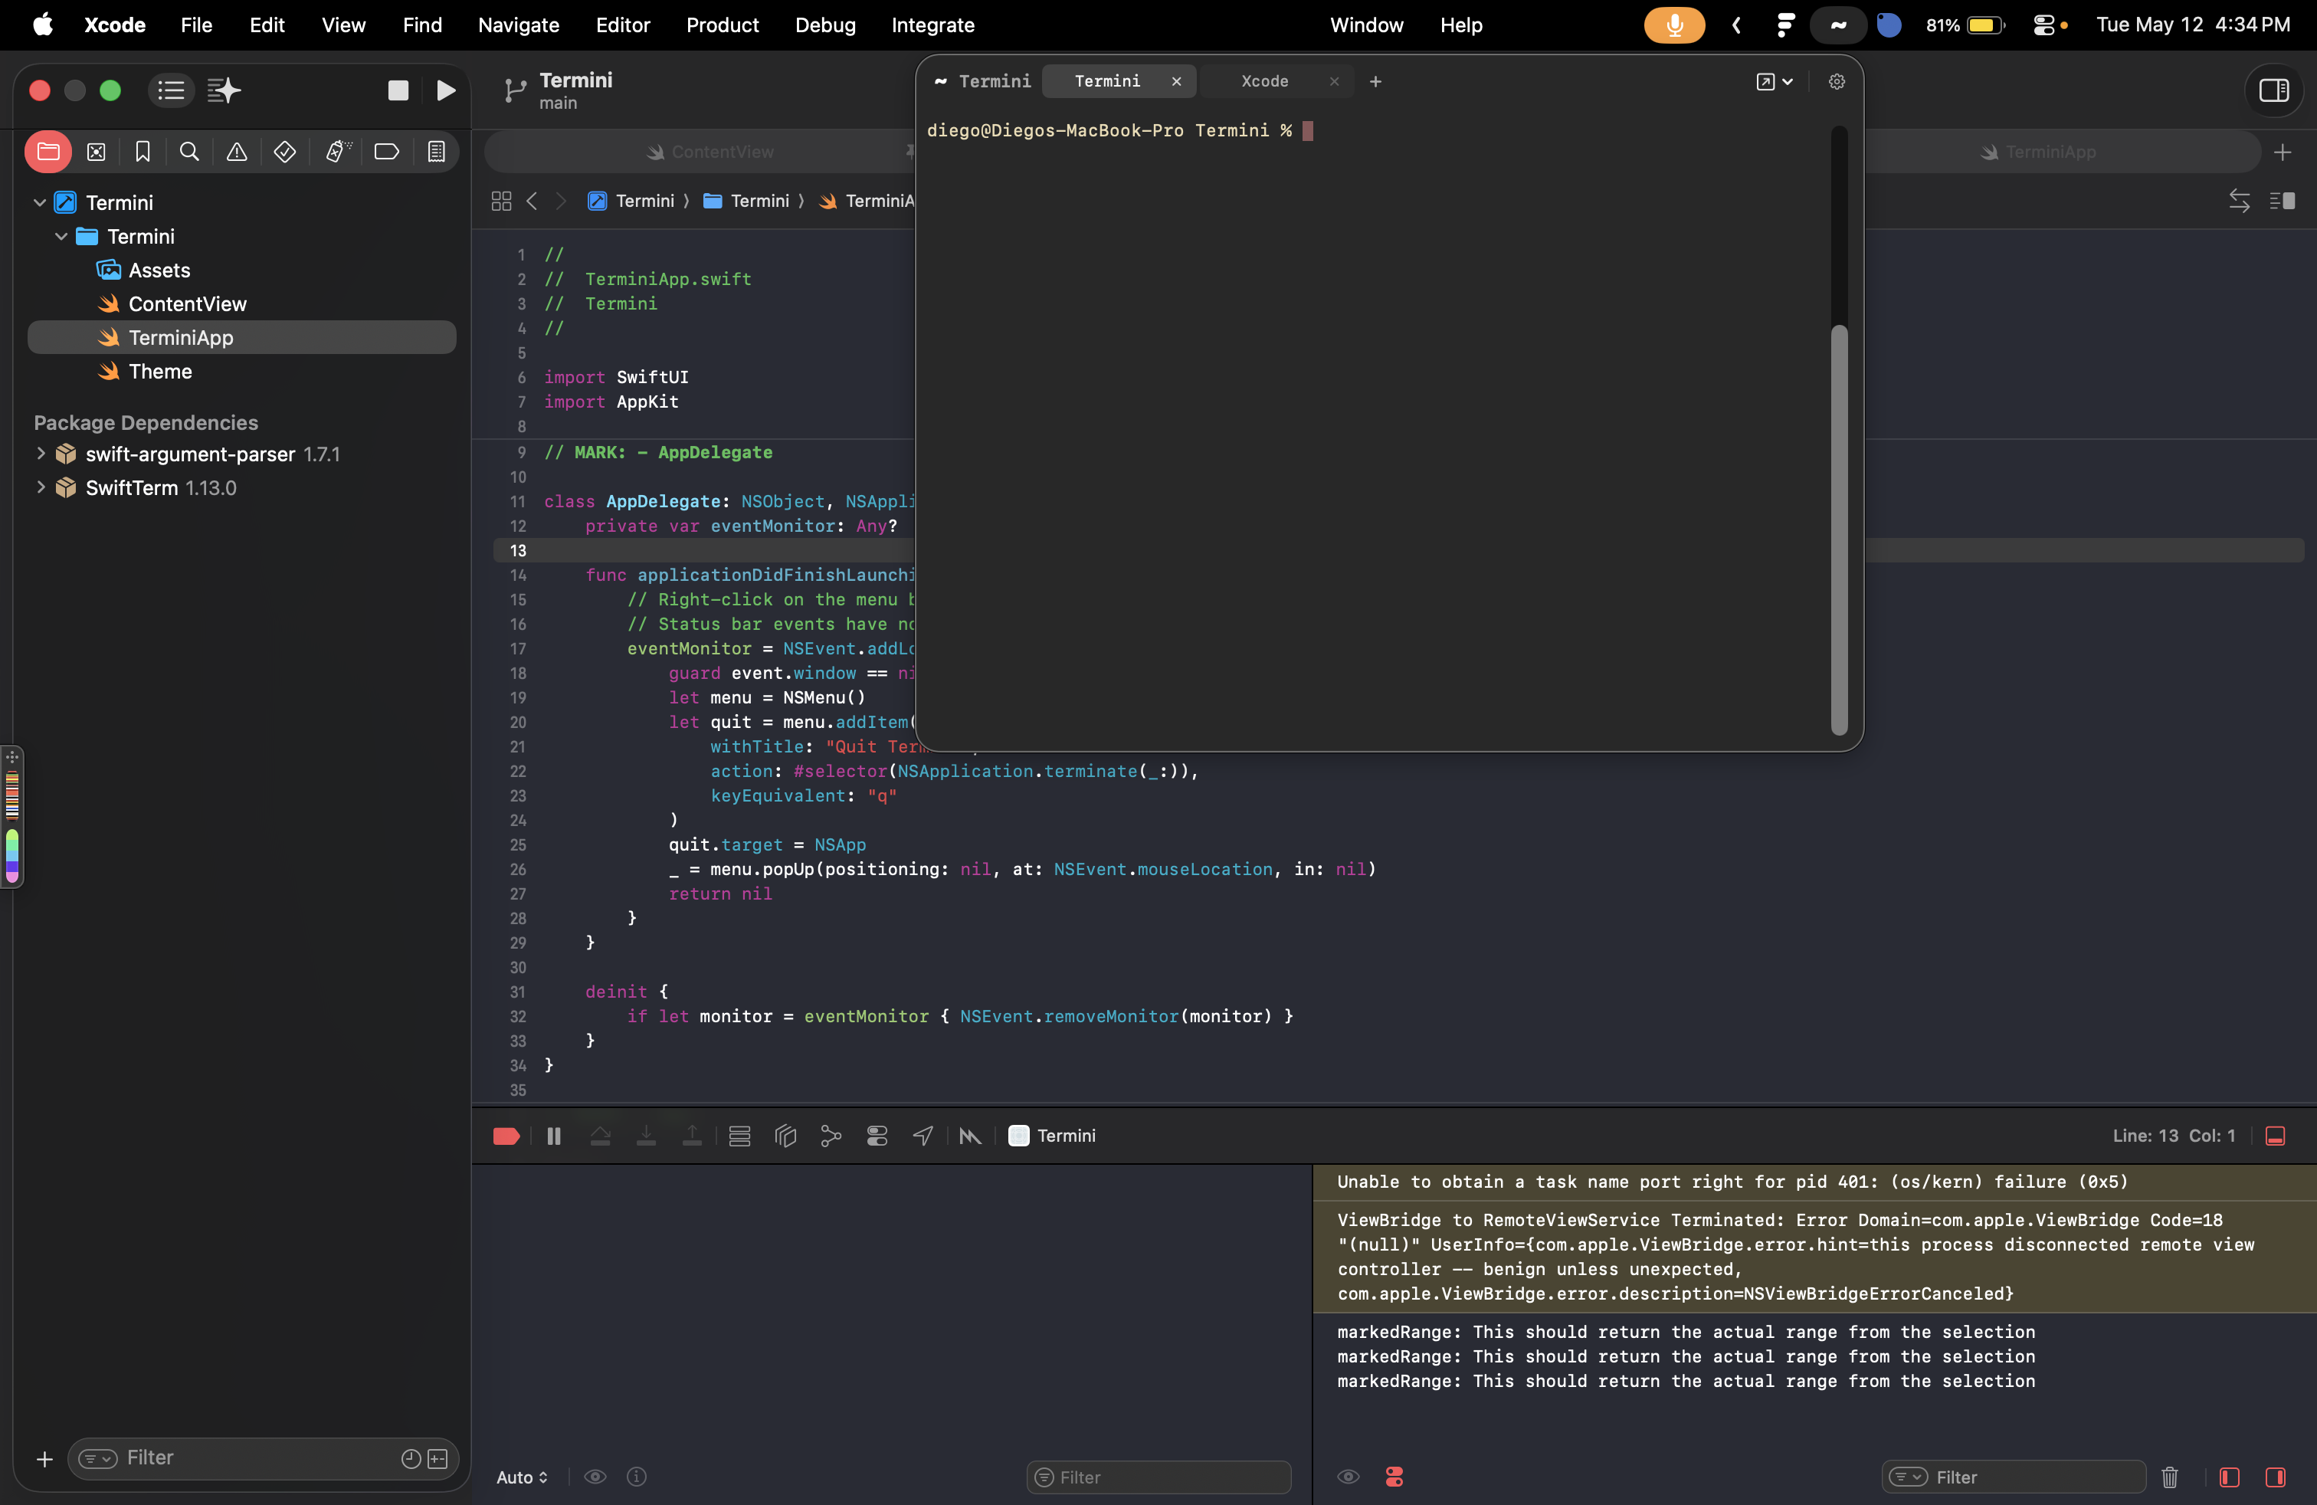The height and width of the screenshot is (1505, 2317).
Task: Open the coding assistant sparkle icon
Action: point(224,90)
